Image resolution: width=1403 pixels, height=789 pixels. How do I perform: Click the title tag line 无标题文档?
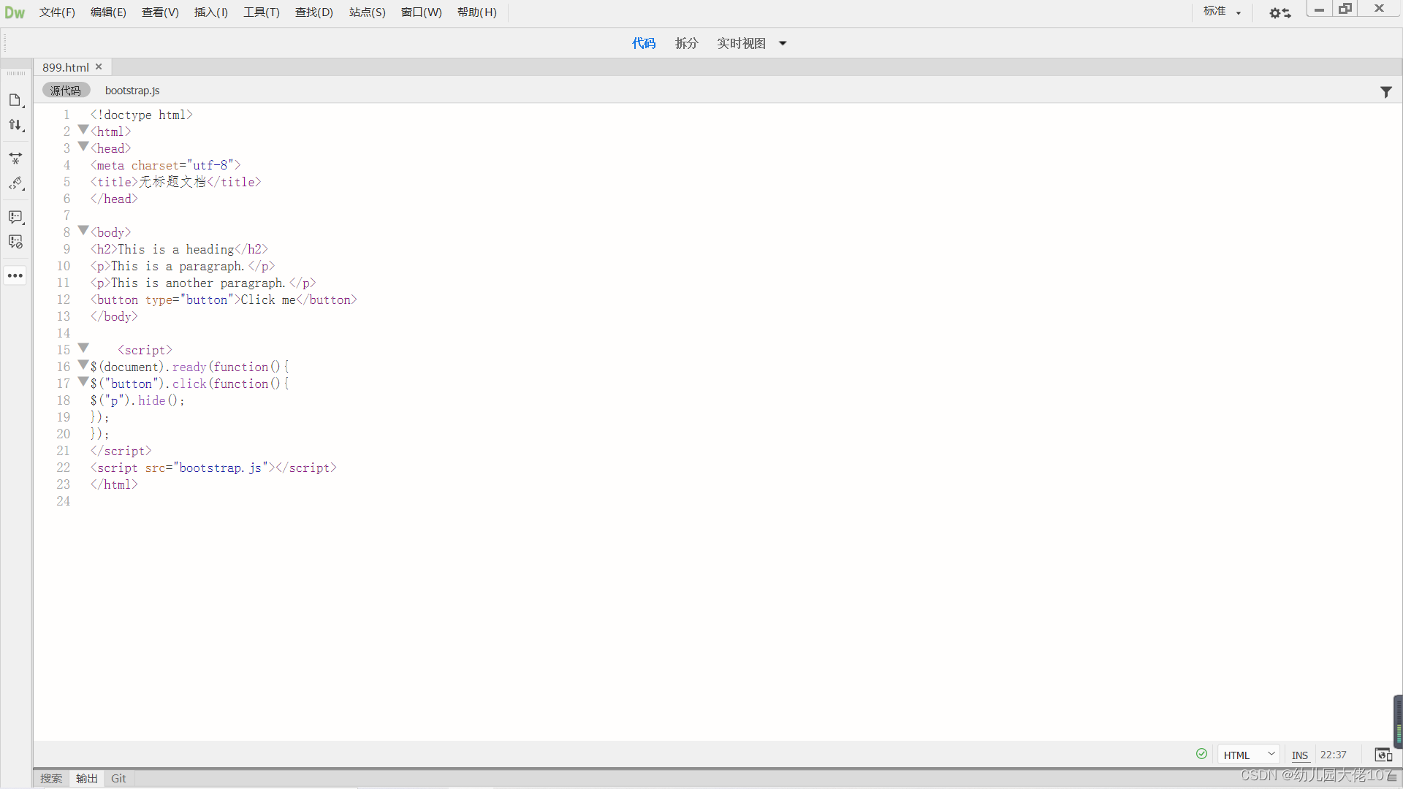(x=175, y=182)
